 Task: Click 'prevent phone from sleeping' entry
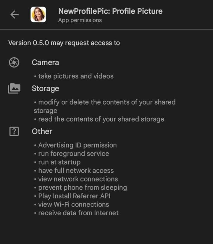click(x=82, y=188)
